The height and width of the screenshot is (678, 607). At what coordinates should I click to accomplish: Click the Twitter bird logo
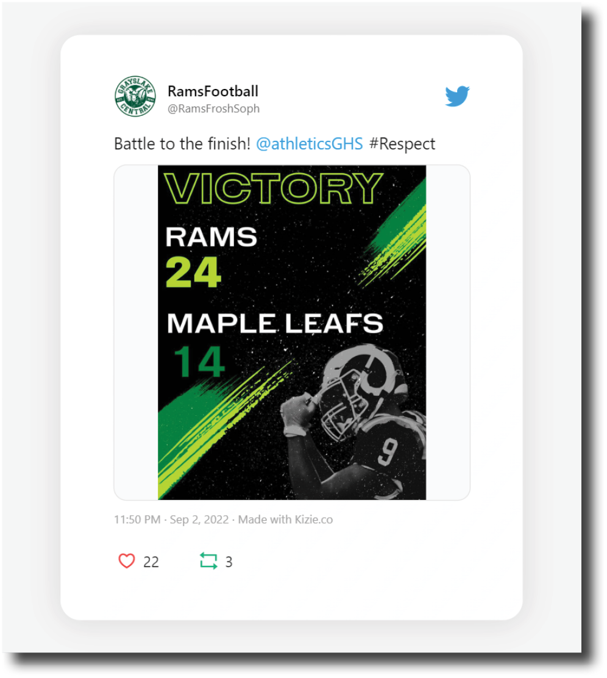pos(457,96)
